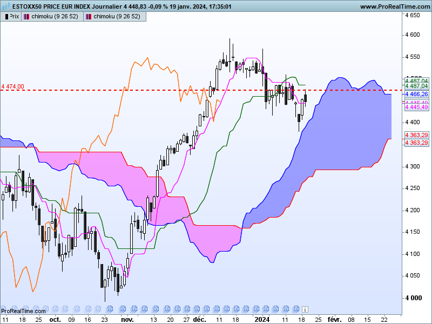Click the oct. label on time axis
The width and height of the screenshot is (432, 324).
tap(55, 320)
